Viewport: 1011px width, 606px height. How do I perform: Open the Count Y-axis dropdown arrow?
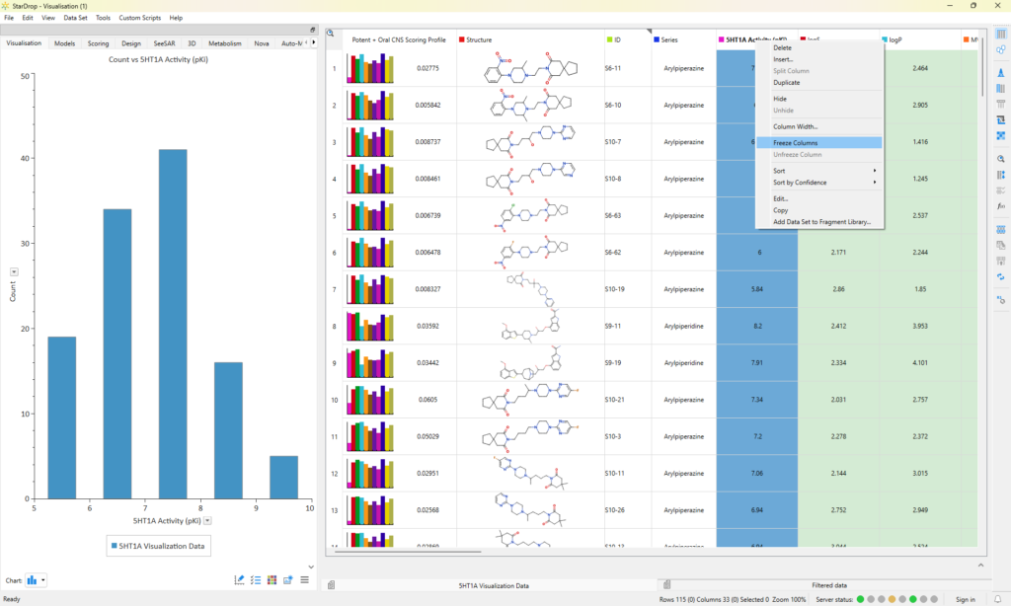14,271
